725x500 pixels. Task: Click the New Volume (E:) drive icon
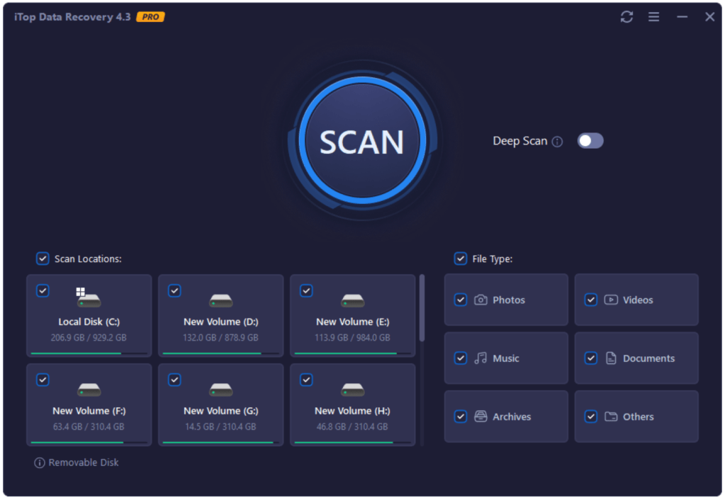352,300
